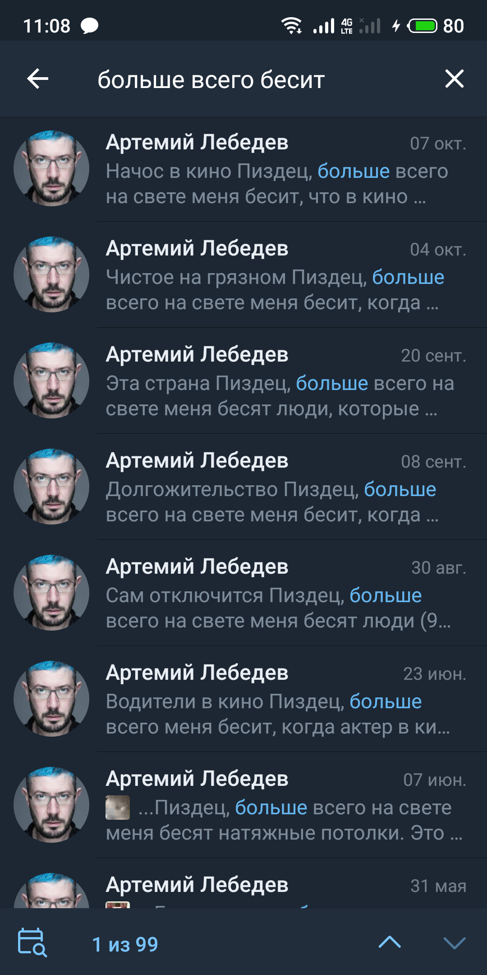487x975 pixels.
Task: Open the 31 мая search result
Action: tap(243, 884)
